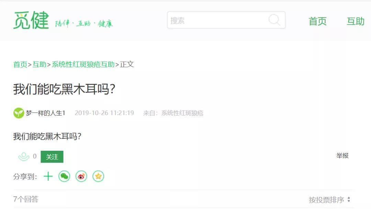
Task: Click source link 系统性红斑狼疮
Action: pyautogui.click(x=182, y=113)
